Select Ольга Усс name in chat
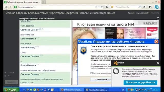 tap(25, 21)
